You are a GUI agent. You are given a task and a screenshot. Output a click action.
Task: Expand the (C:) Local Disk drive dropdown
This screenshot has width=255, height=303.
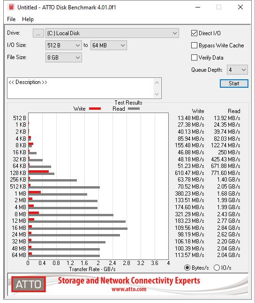point(112,33)
